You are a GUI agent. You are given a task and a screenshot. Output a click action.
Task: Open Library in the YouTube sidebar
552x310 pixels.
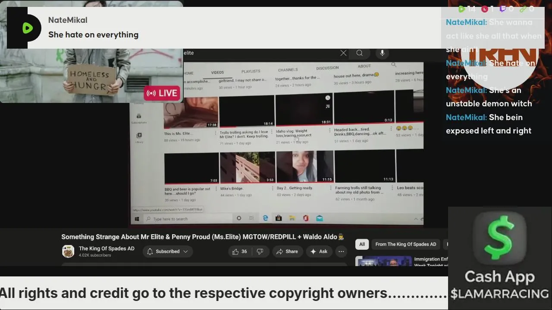(x=139, y=138)
